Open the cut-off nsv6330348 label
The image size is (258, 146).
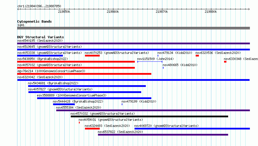click(241, 59)
